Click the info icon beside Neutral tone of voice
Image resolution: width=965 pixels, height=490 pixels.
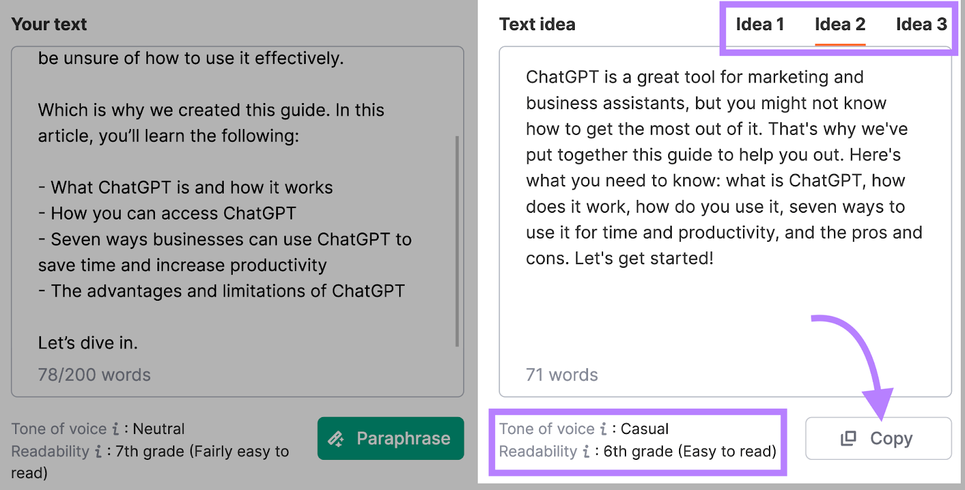pos(116,429)
